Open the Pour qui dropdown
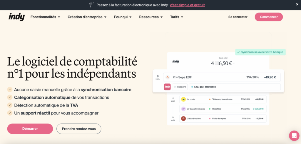This screenshot has width=301, height=144. point(123,17)
